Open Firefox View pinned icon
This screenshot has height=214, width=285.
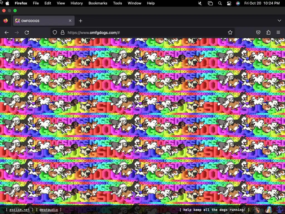[x=6, y=21]
